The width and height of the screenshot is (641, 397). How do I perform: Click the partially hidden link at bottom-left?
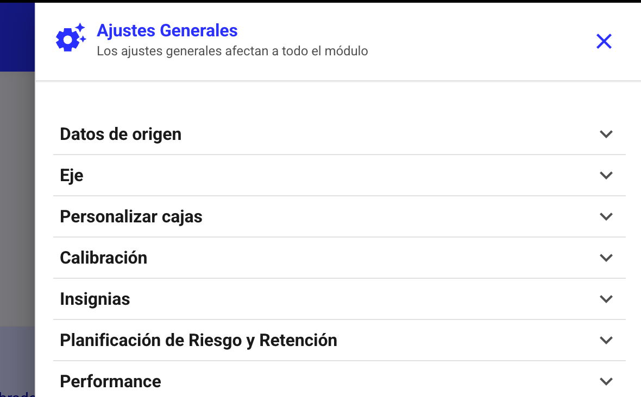[x=17, y=394]
